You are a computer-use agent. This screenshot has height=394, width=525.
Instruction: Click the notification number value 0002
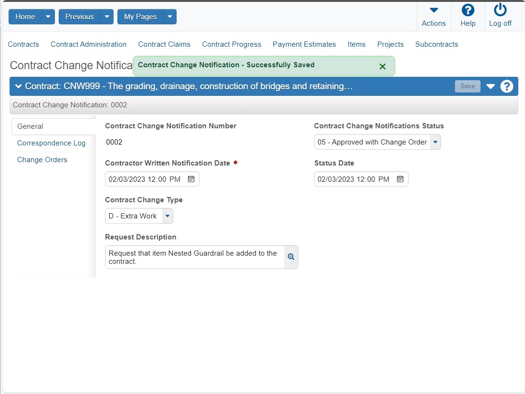point(114,142)
